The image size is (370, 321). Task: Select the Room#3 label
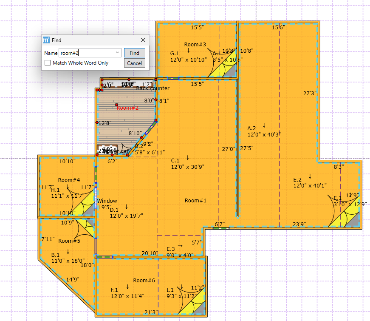[x=195, y=44]
